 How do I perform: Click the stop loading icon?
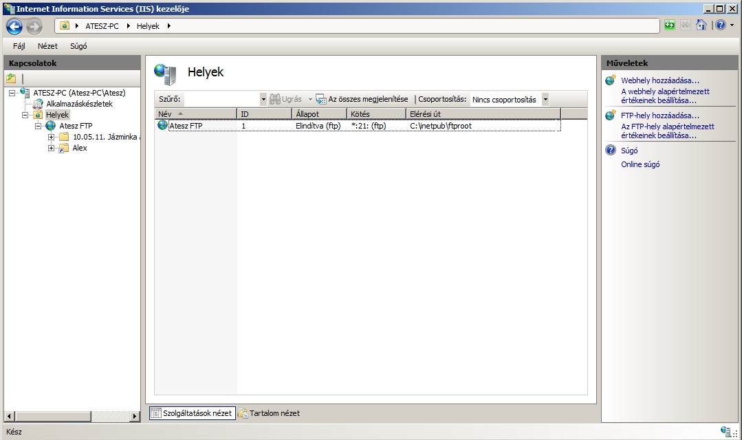685,25
